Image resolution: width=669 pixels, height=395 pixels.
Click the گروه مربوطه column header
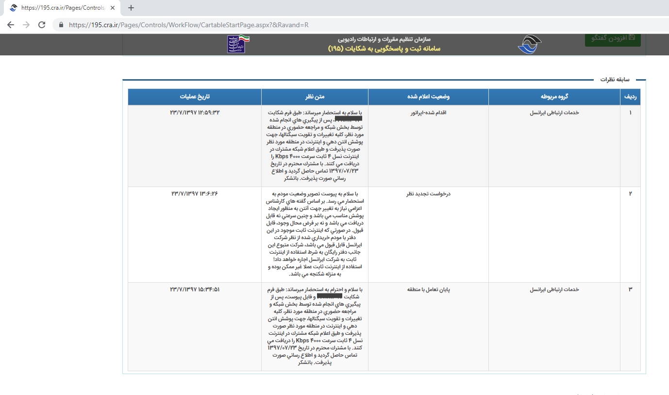554,97
